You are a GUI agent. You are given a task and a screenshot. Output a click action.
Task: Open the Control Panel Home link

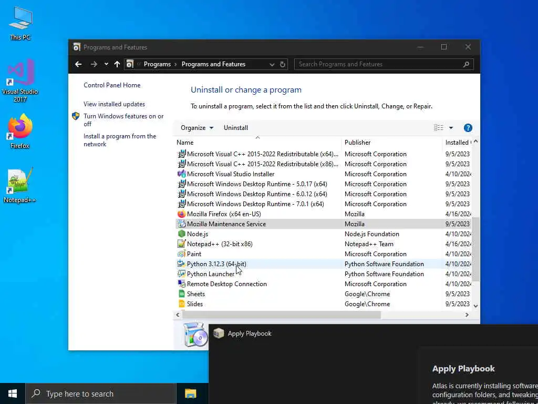tap(112, 85)
